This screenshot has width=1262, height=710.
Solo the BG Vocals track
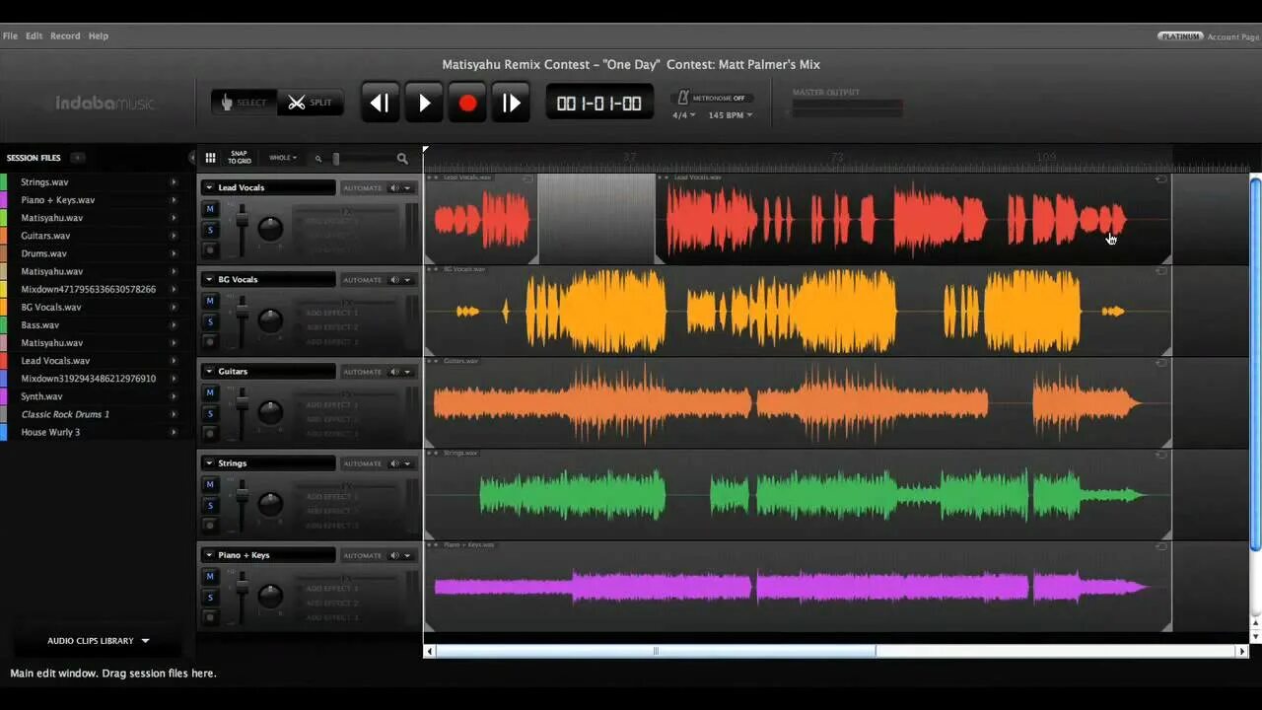[210, 321]
